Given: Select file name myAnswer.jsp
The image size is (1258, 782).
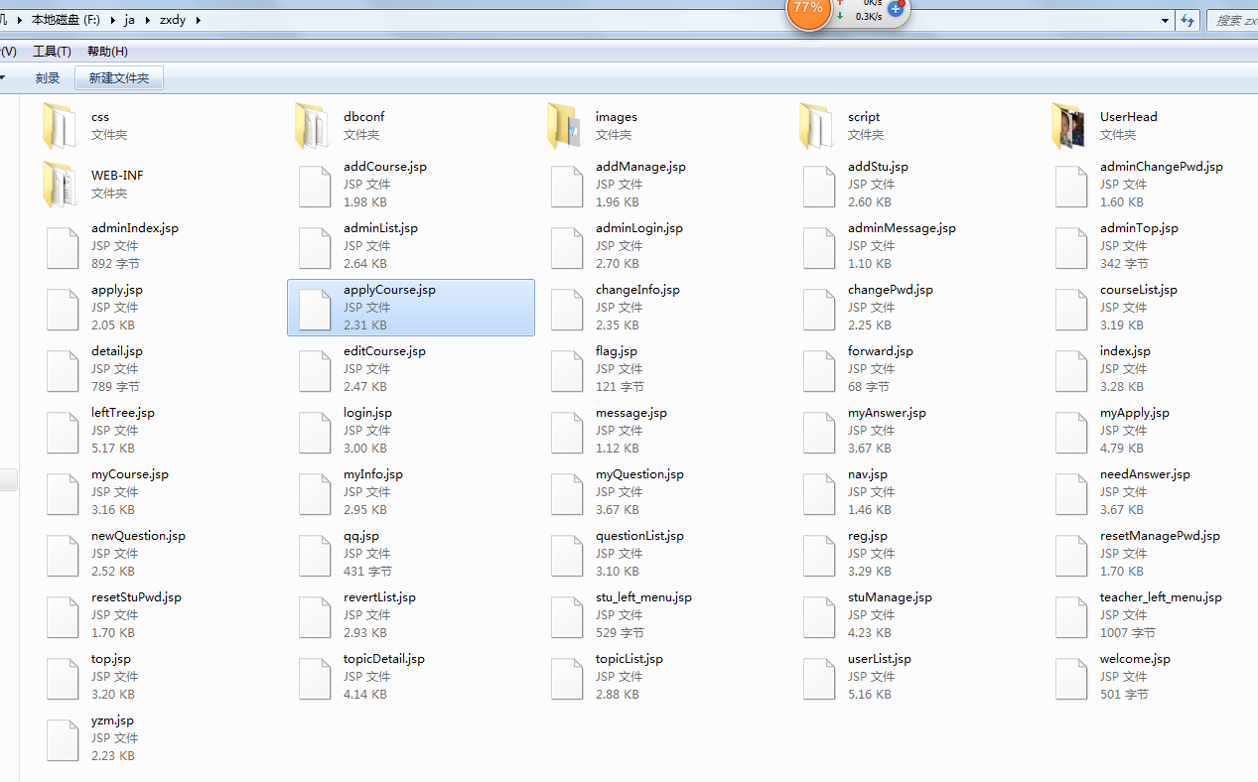Looking at the screenshot, I should 887,413.
